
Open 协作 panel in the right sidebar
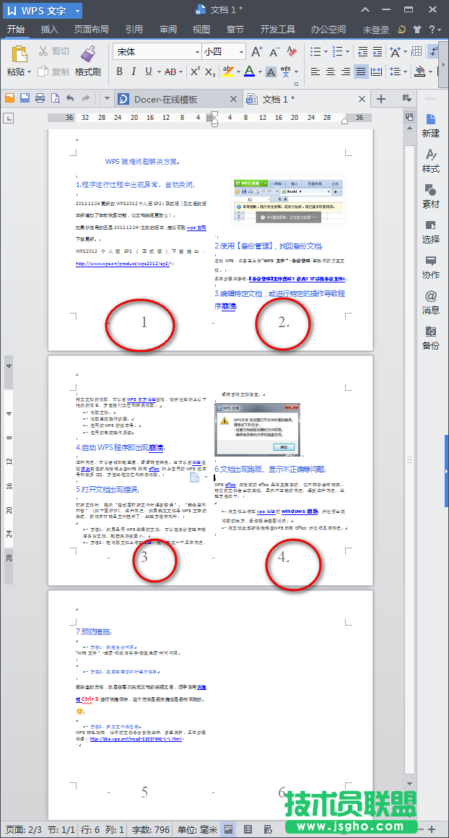[x=431, y=267]
